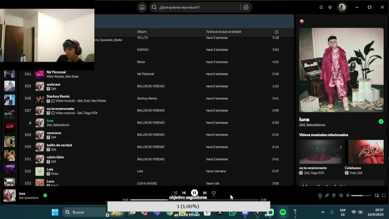
Task: Open the taskbar speaker volume icon
Action: tap(360, 212)
